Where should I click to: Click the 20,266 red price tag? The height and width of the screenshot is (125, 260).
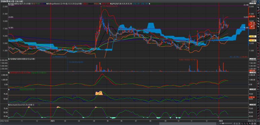coord(253,16)
